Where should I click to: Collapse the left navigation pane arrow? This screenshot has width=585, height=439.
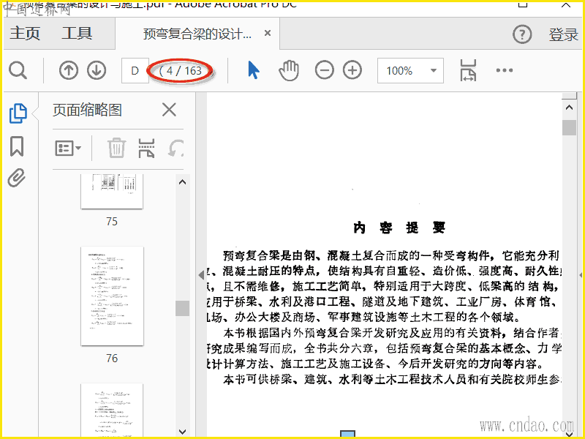(x=202, y=275)
